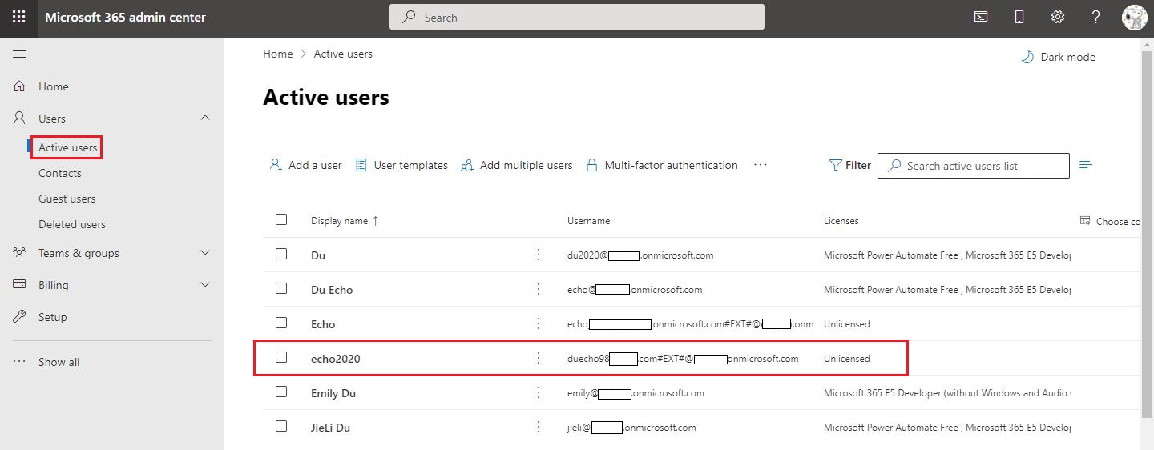Open the list view options icon
The width and height of the screenshot is (1154, 450).
1086,165
